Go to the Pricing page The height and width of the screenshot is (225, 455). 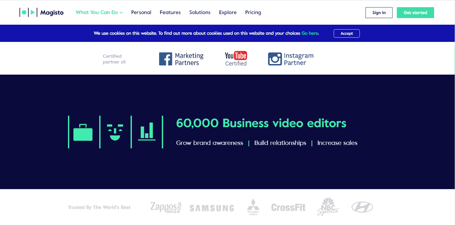(253, 12)
